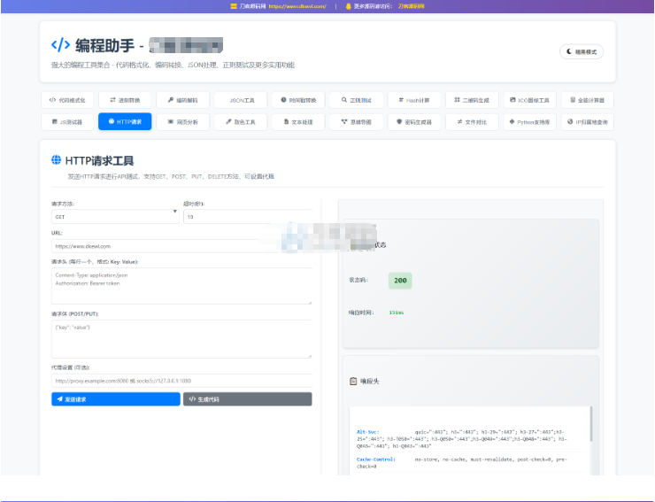This screenshot has width=655, height=502.
Task: Focus the 请求体 (POST/PUT) body textarea
Action: pyautogui.click(x=181, y=339)
